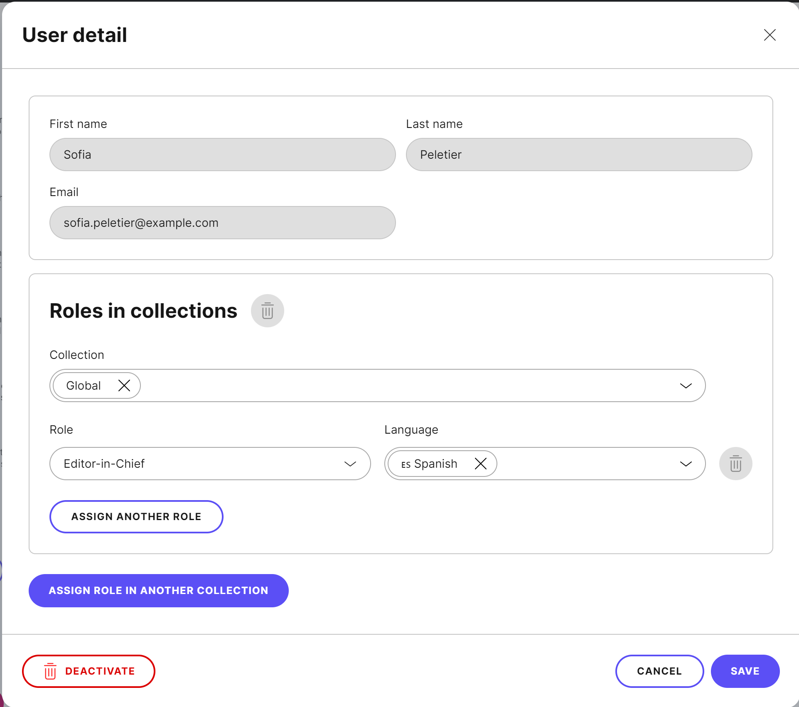Expand the Language dropdown arrow
799x707 pixels.
(x=686, y=464)
